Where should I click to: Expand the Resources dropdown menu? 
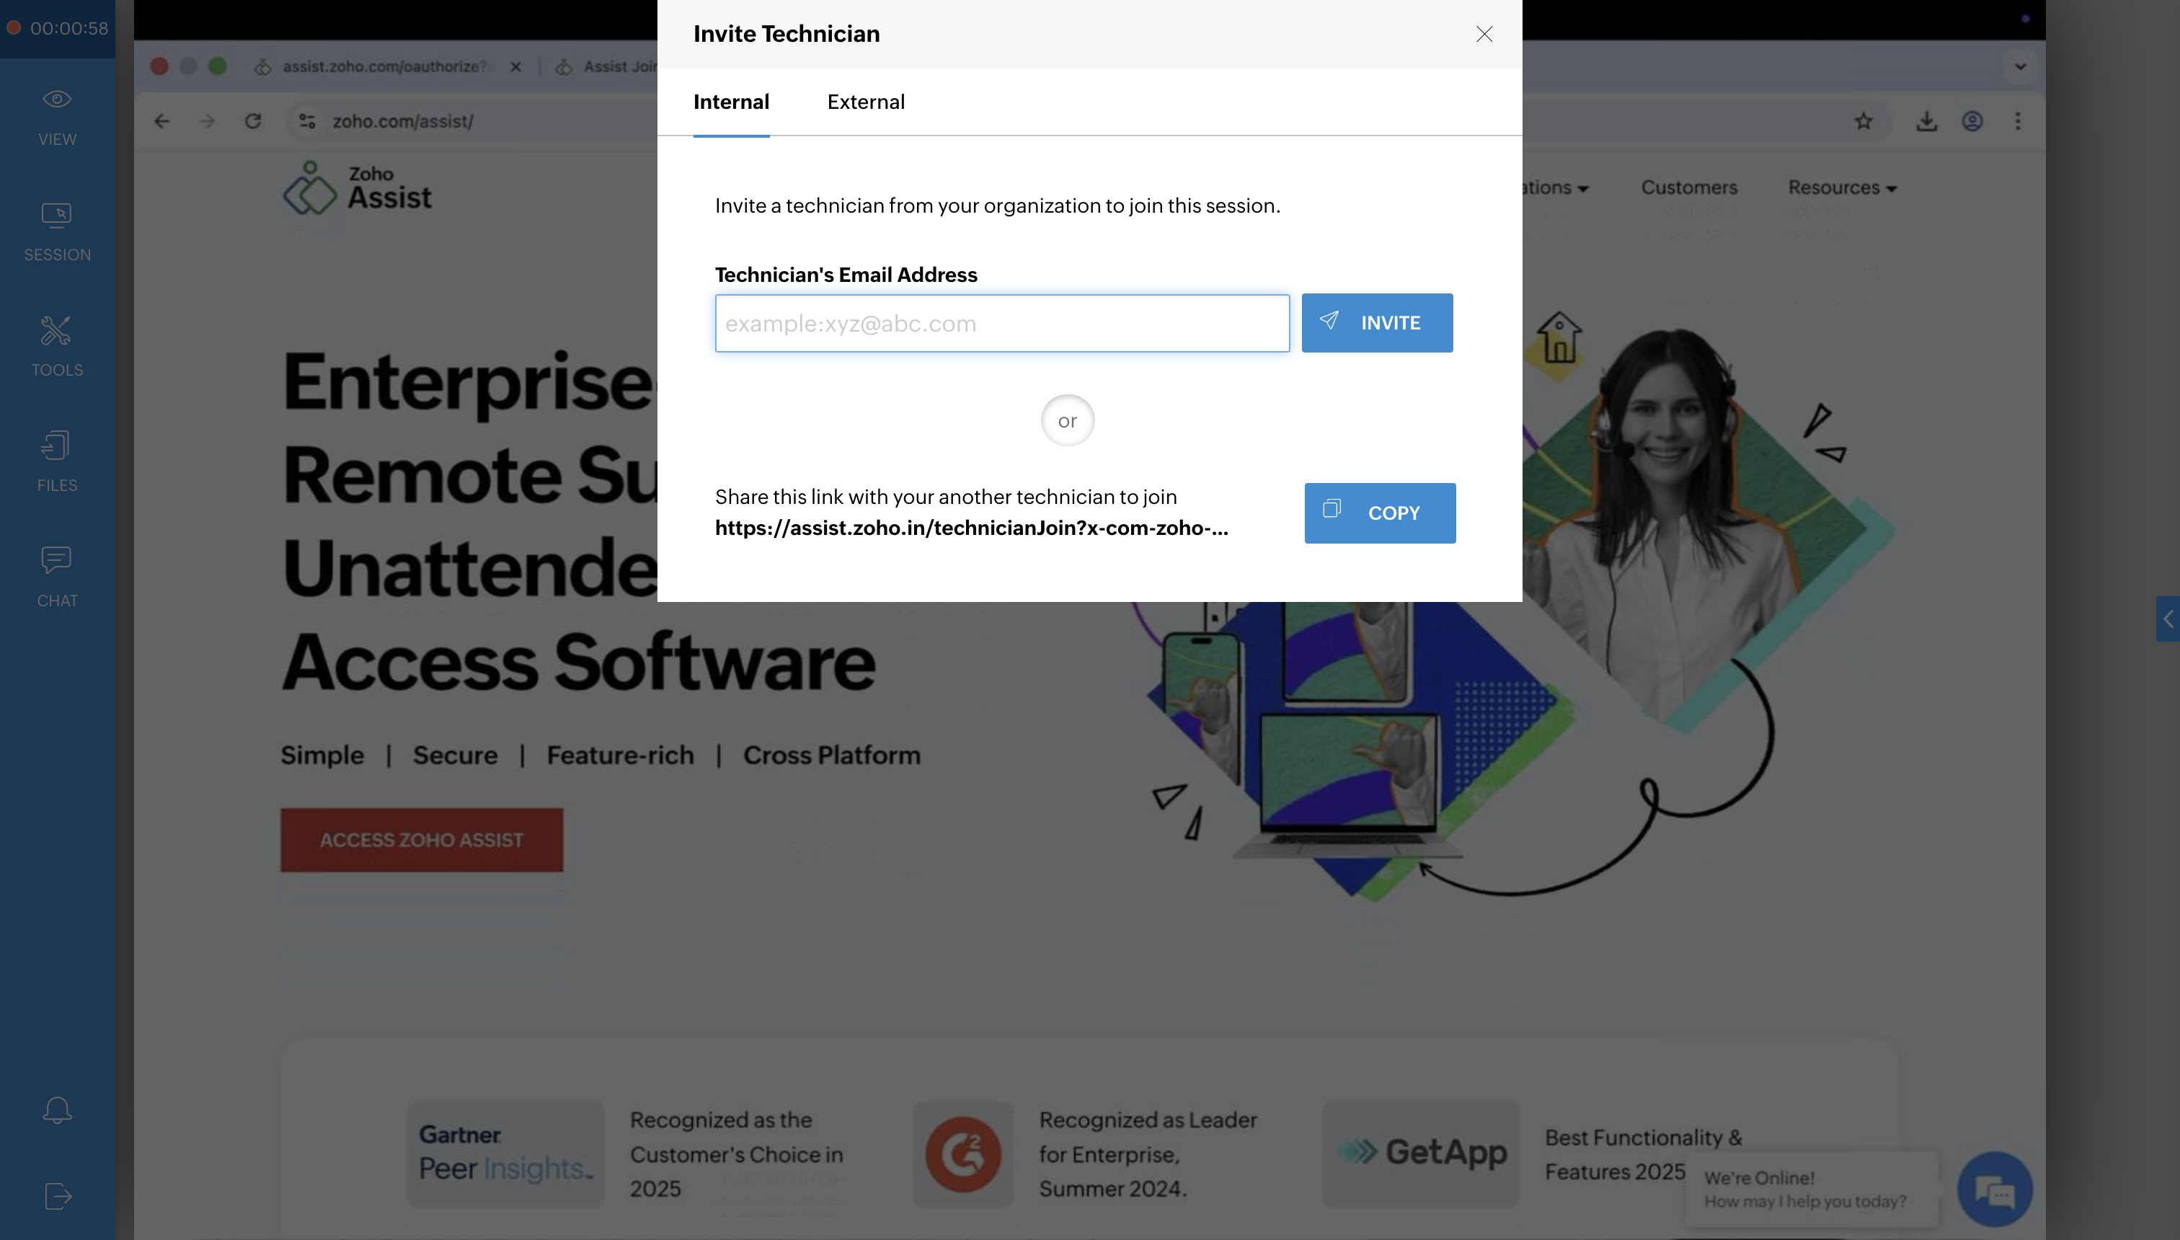click(x=1842, y=187)
